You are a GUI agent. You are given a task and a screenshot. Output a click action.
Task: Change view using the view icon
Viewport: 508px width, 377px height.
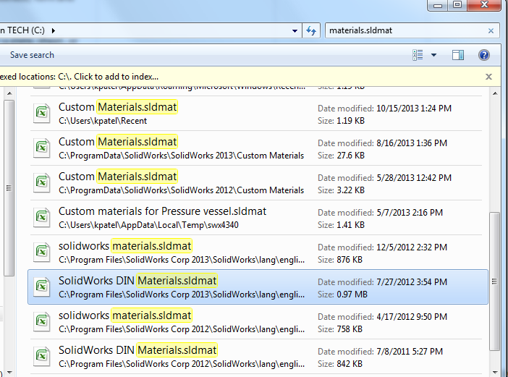[418, 55]
